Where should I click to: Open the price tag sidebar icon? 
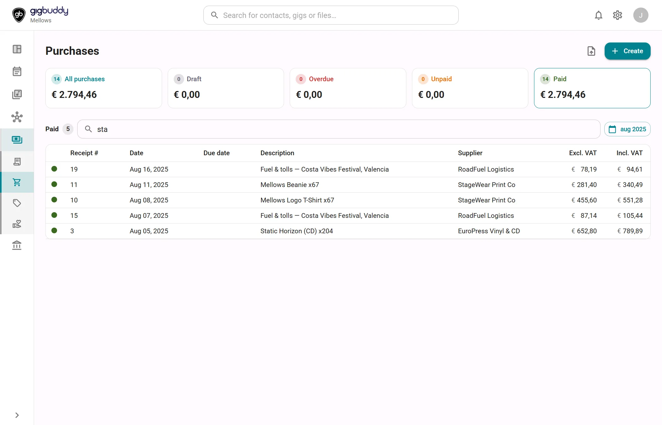pyautogui.click(x=17, y=203)
